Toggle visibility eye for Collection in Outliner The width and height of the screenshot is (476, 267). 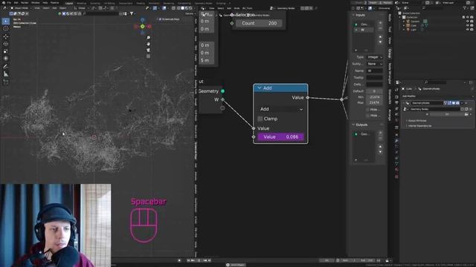click(x=468, y=17)
